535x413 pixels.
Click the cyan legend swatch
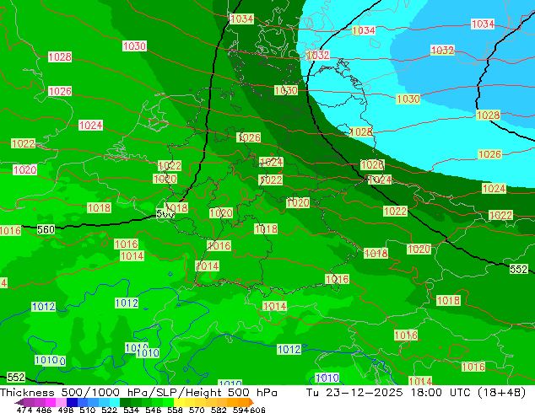coord(115,402)
